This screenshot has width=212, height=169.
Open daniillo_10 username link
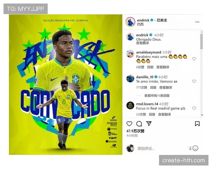tap(145, 77)
